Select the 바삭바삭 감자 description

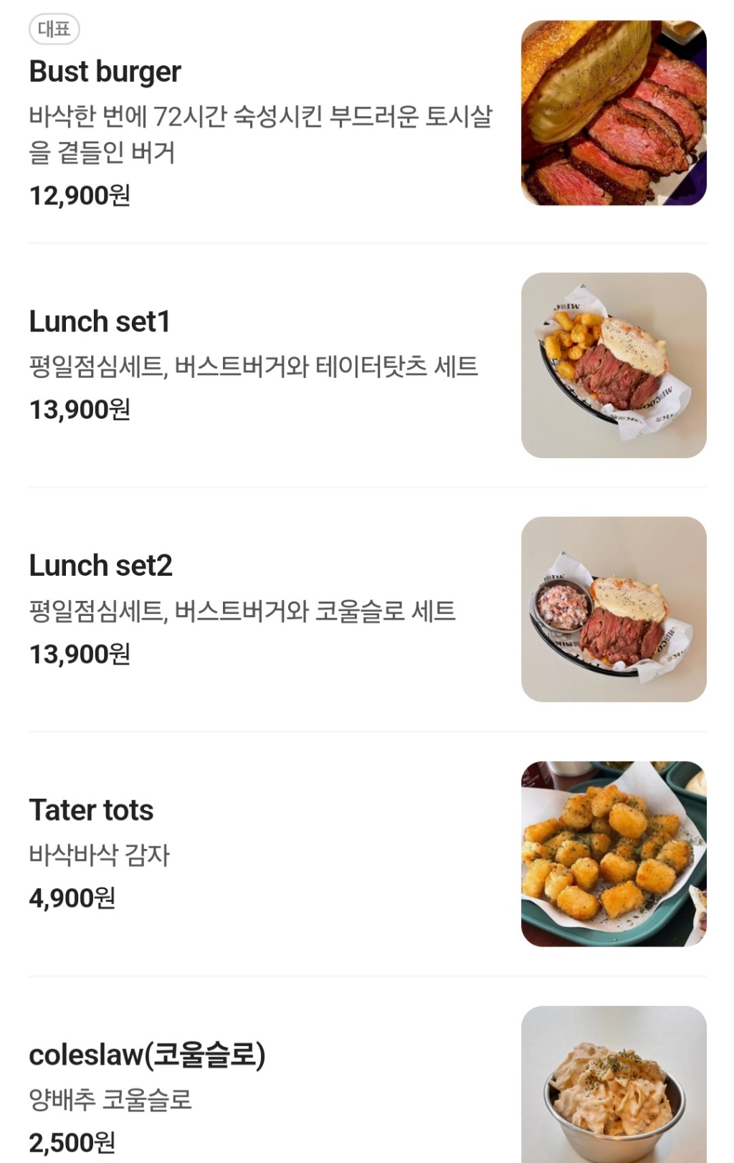(99, 855)
